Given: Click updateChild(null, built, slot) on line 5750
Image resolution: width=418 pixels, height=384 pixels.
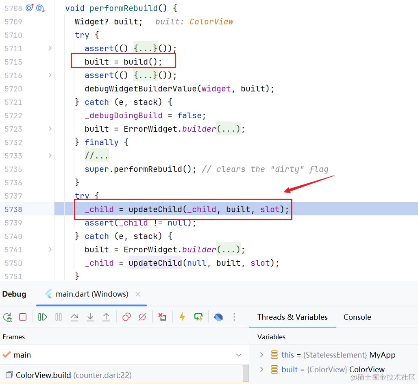Looking at the screenshot, I should (204, 263).
